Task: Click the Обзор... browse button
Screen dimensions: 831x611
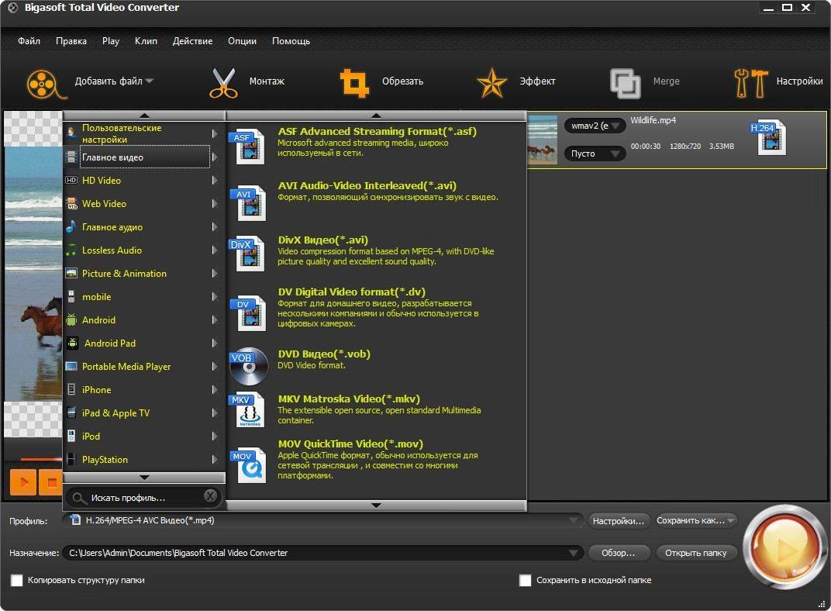Action: [619, 553]
